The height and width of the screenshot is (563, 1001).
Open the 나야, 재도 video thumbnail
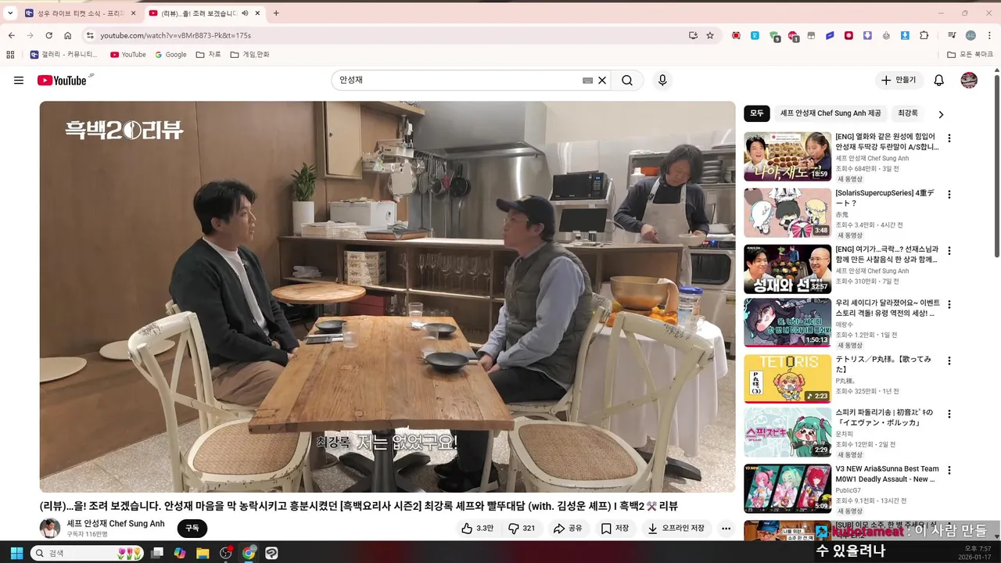click(788, 156)
